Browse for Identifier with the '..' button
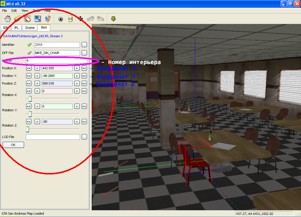The image size is (301, 217). click(84, 45)
